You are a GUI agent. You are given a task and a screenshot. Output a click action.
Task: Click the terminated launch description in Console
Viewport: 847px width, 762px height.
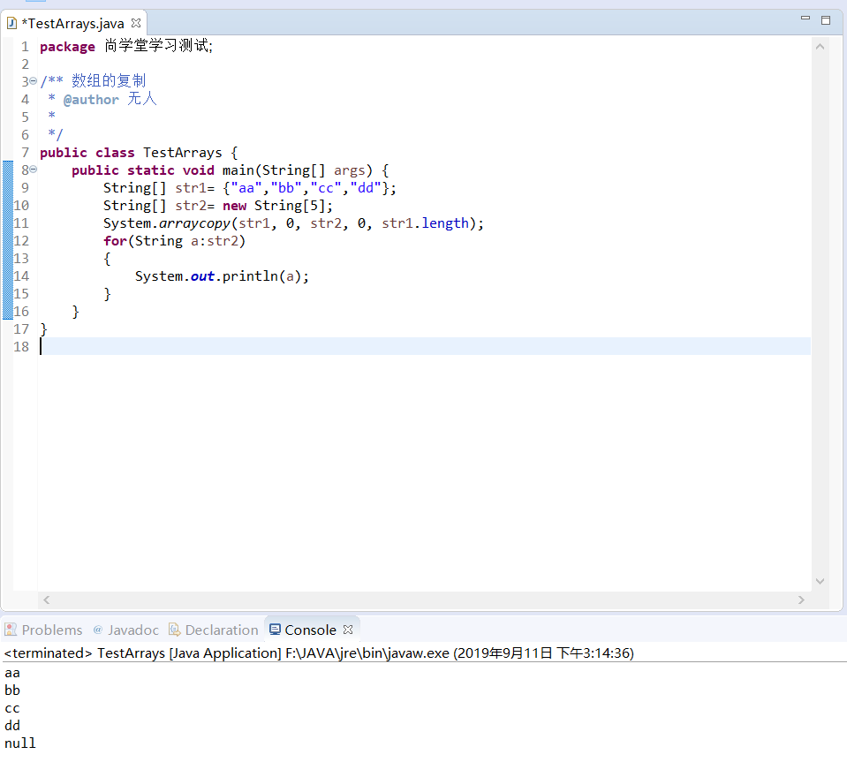[x=319, y=653]
